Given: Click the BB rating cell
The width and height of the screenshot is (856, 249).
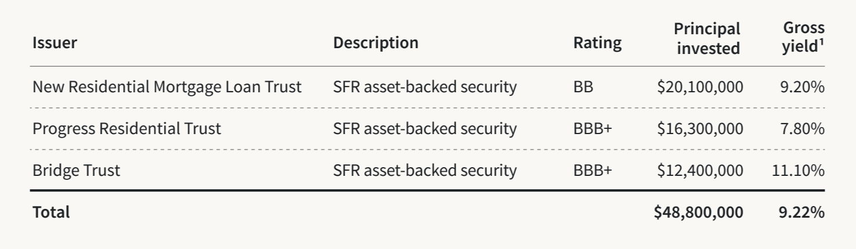Looking at the screenshot, I should click(583, 87).
